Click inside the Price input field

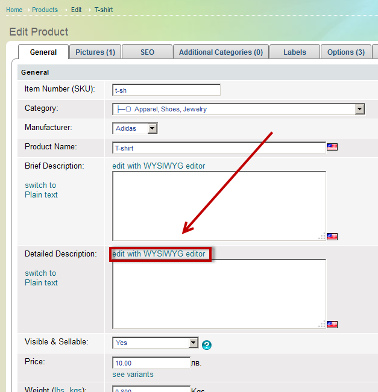[x=151, y=363]
